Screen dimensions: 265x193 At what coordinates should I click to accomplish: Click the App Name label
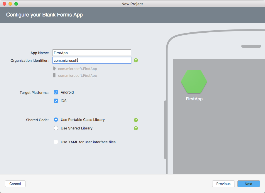click(x=40, y=53)
